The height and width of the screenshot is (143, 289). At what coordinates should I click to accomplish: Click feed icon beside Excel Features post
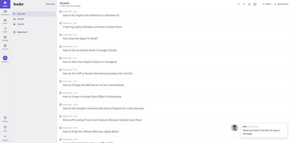[x=61, y=116]
